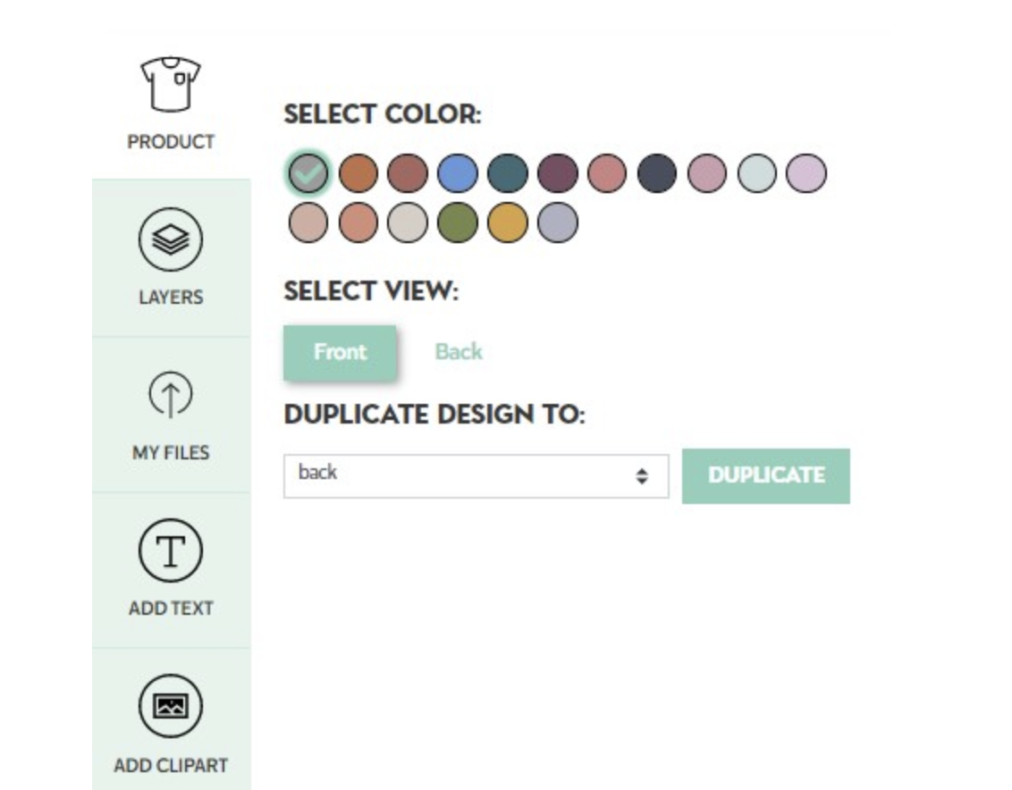Image resolution: width=1012 pixels, height=790 pixels.
Task: Pick the plum purple color swatch
Action: coord(558,173)
